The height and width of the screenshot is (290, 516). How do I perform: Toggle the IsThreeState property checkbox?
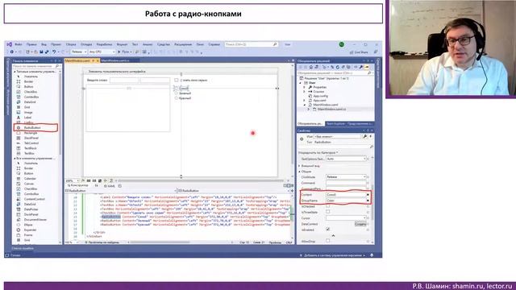click(328, 212)
